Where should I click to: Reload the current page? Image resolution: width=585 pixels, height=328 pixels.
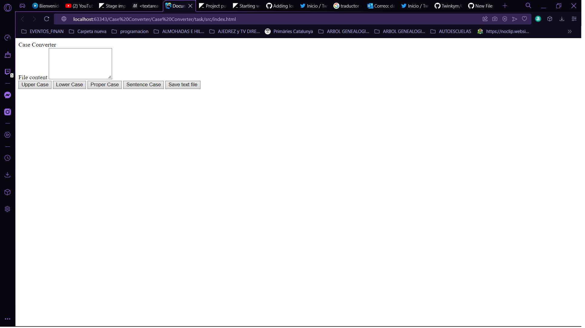pyautogui.click(x=47, y=19)
